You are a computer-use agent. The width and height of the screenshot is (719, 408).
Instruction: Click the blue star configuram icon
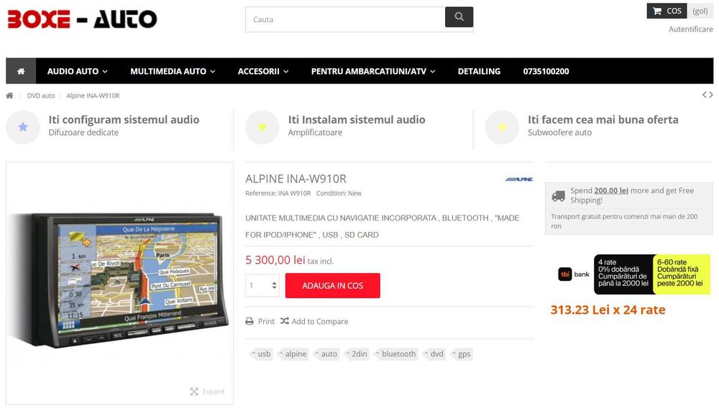coord(23,127)
